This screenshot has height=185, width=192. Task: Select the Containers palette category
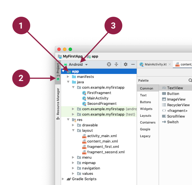tap(148, 122)
